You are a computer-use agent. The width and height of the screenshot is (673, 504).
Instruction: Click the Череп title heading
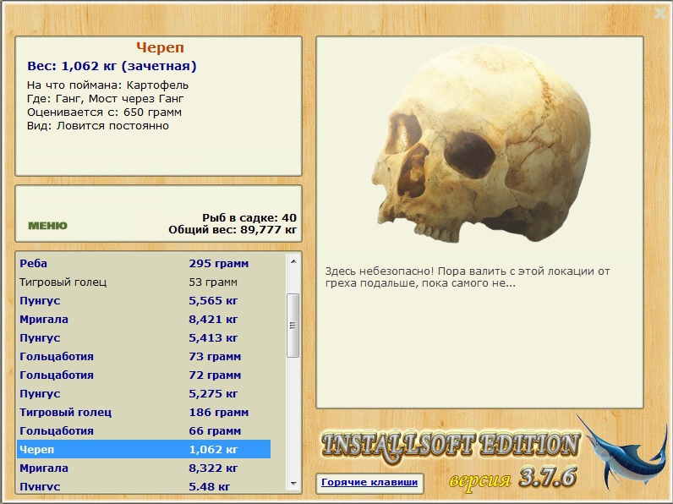160,47
